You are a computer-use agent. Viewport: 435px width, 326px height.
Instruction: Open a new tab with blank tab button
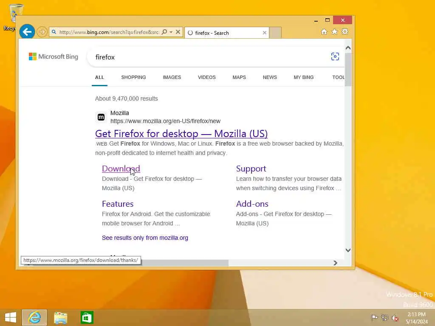pos(275,33)
